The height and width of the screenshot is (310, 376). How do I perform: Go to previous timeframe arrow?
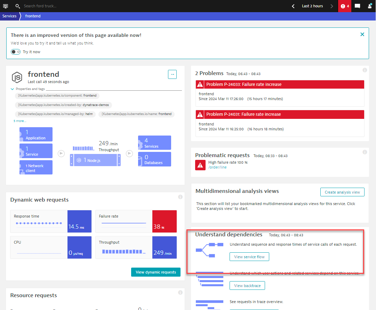[x=293, y=6]
